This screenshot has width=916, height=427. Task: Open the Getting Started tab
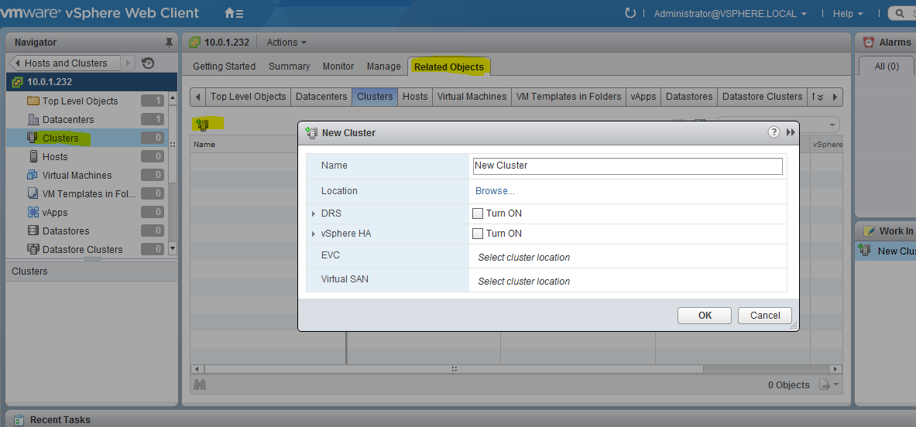(x=225, y=67)
